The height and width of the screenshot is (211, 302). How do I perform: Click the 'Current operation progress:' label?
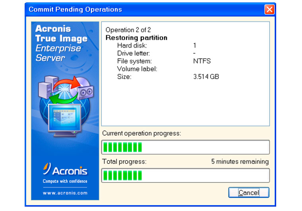click(141, 133)
